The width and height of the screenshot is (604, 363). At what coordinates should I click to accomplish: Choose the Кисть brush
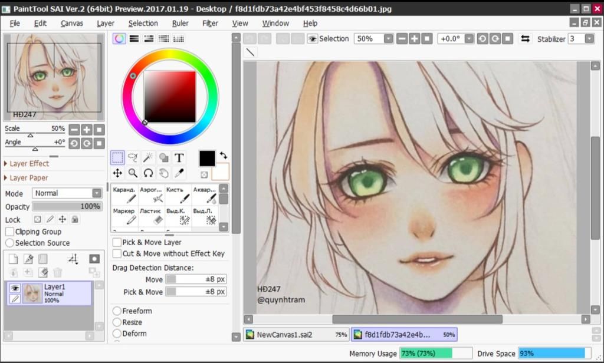coord(178,195)
